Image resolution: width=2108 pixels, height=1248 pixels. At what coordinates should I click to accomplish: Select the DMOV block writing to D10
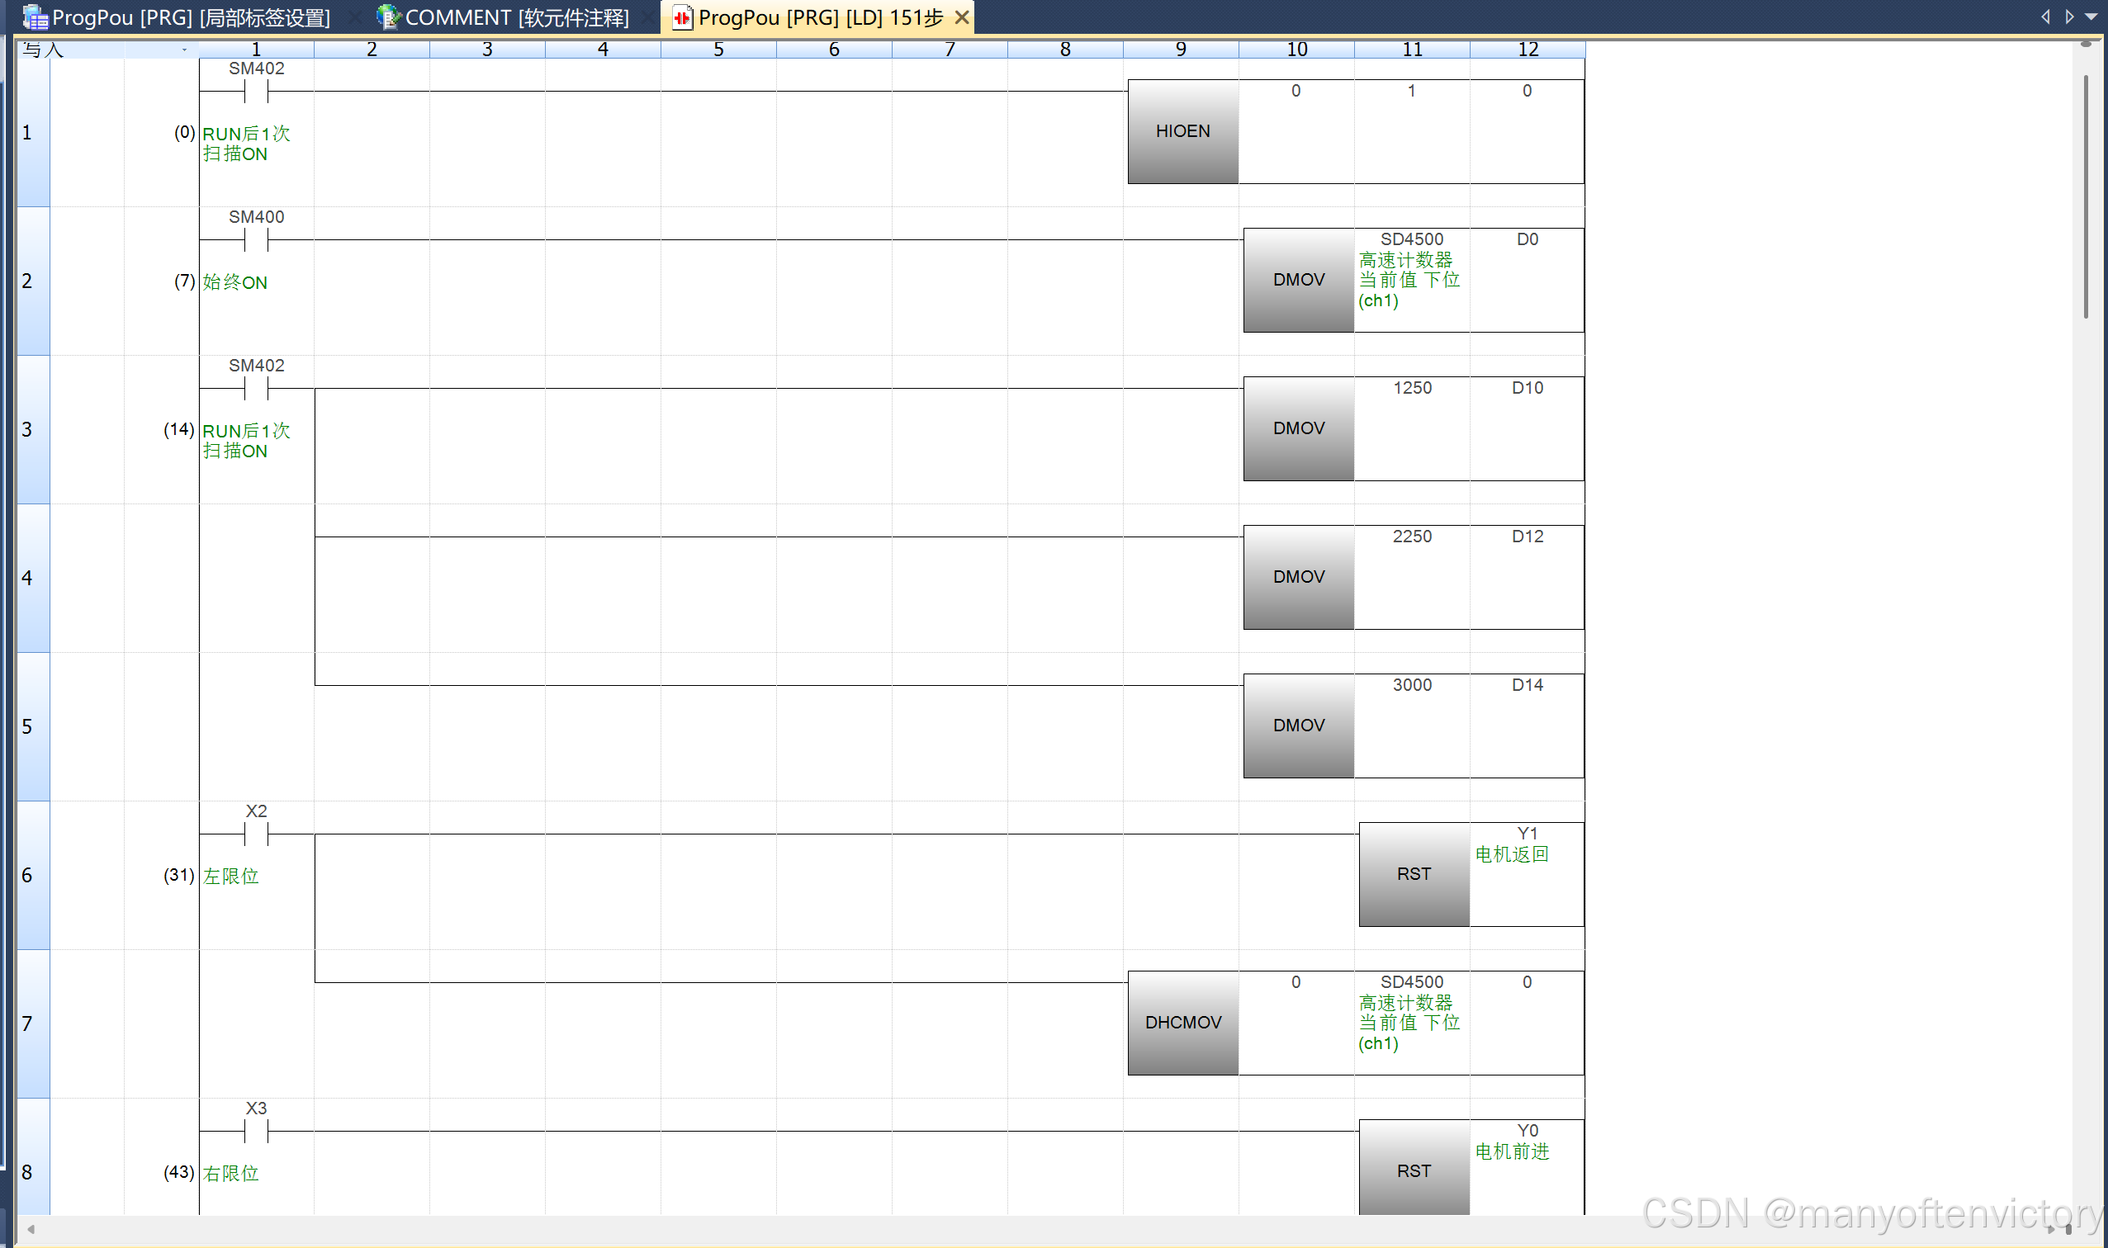pyautogui.click(x=1298, y=428)
